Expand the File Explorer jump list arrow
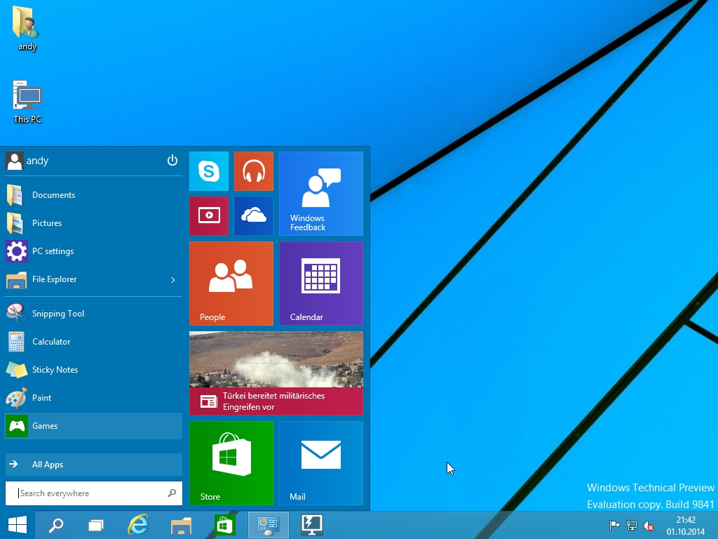This screenshot has height=539, width=718. [x=173, y=280]
